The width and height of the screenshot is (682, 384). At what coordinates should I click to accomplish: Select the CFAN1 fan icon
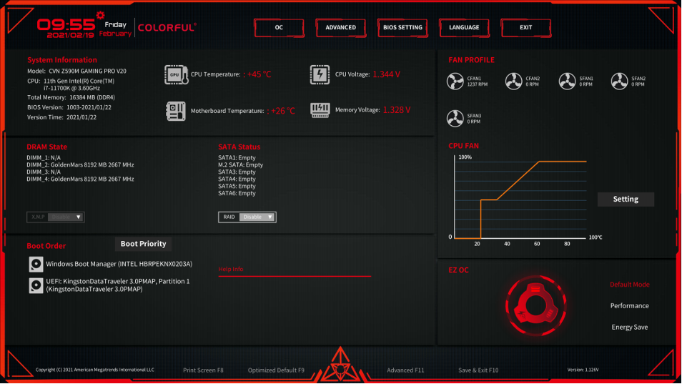coord(455,82)
